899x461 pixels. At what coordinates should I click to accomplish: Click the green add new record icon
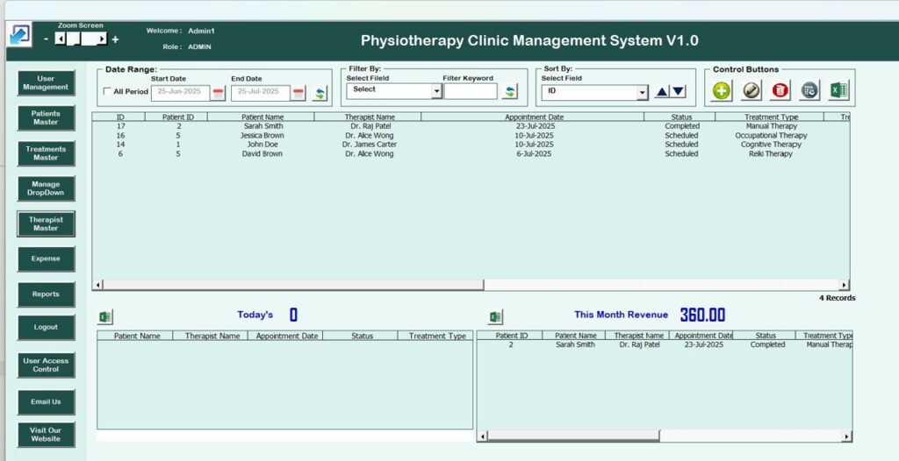pos(722,90)
